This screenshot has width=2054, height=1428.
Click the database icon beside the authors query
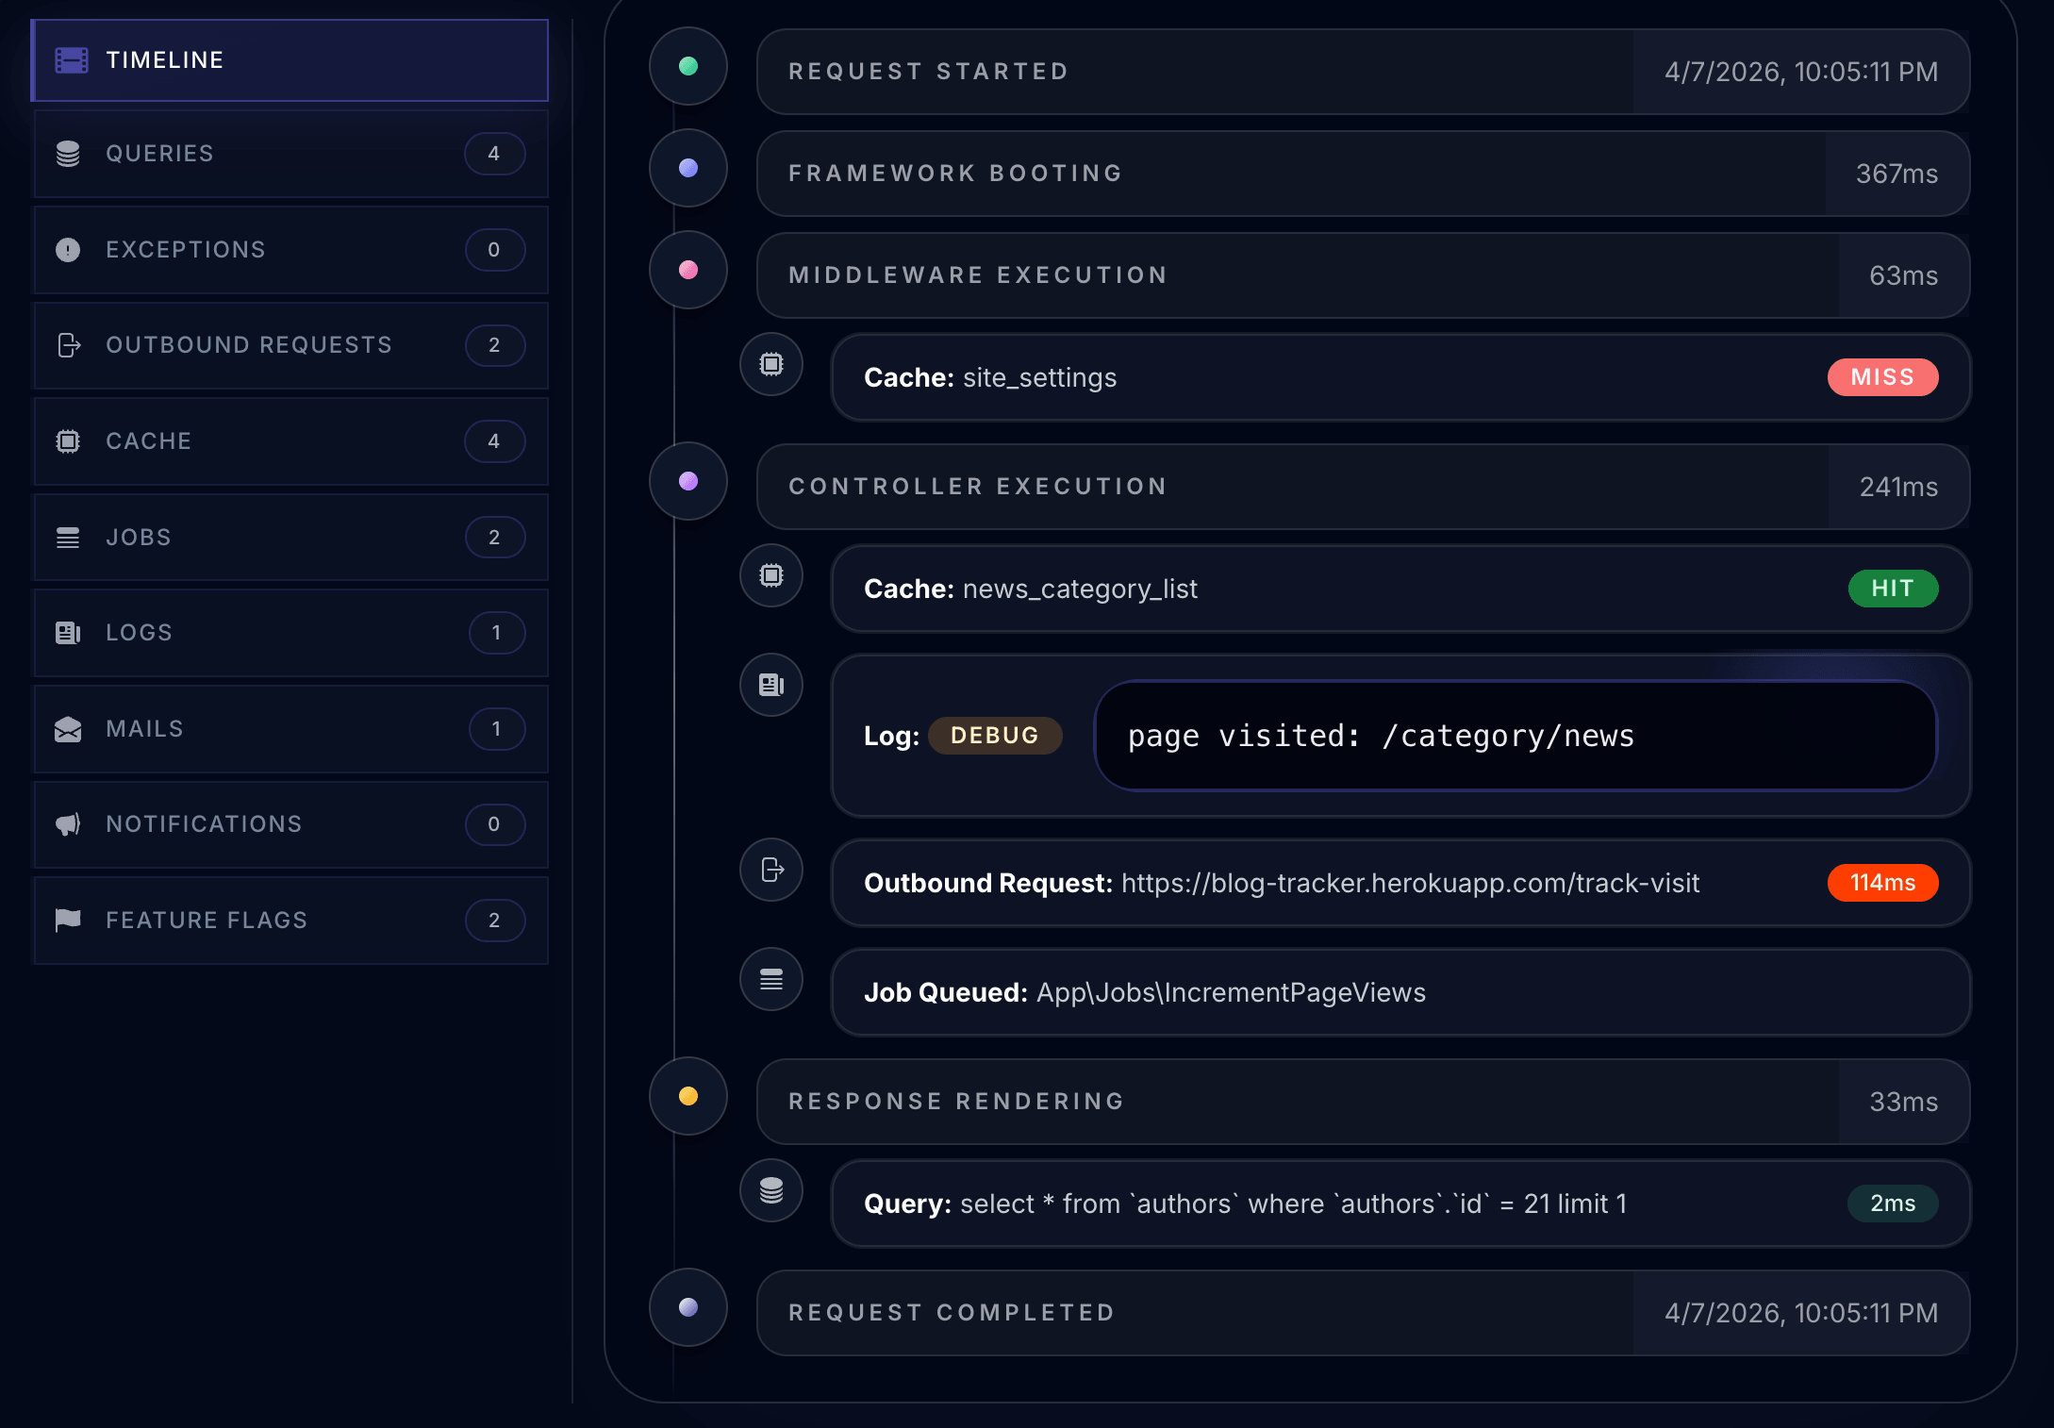coord(771,1190)
